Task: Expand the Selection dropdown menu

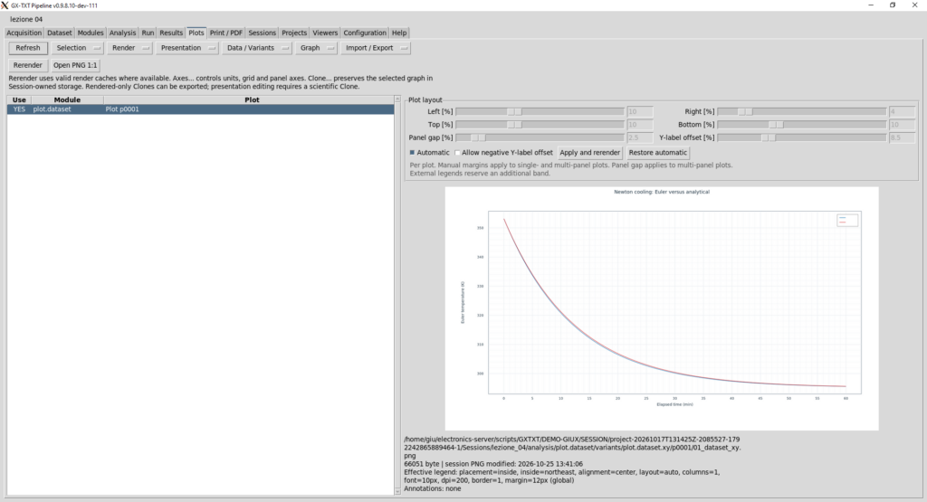Action: click(x=77, y=48)
